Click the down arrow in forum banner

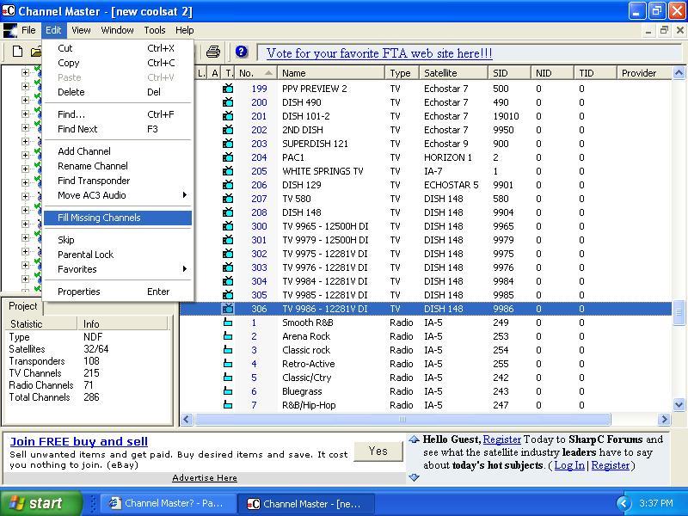[x=414, y=477]
